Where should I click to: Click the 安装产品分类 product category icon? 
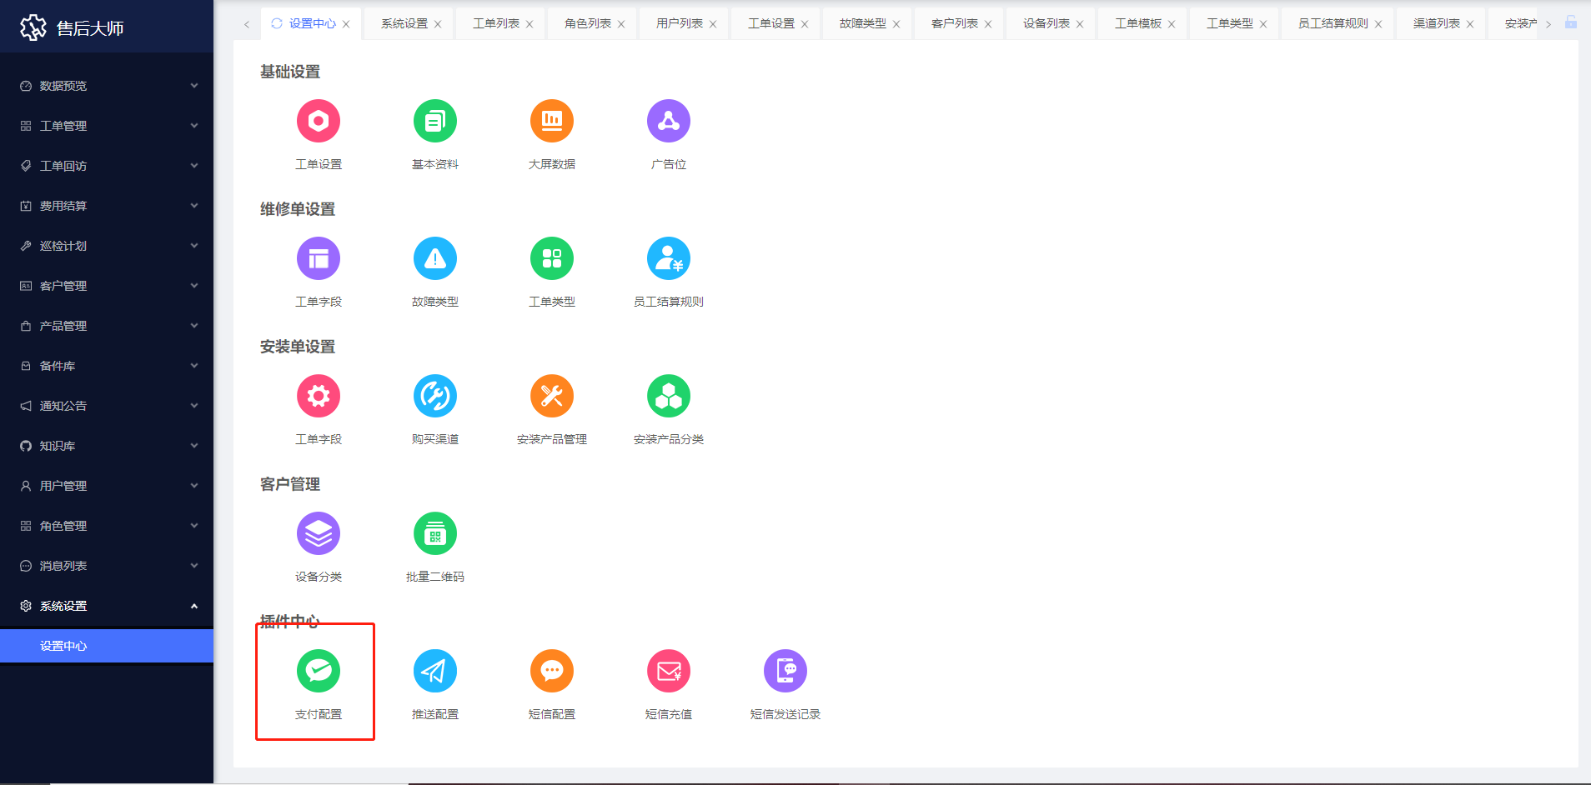point(669,396)
